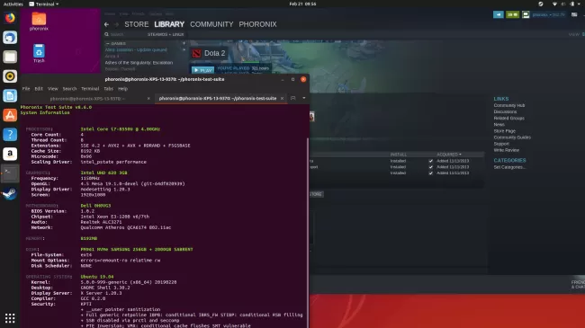585x328 pixels.
Task: Toggle second DLC row's enabled checkbox
Action: (x=431, y=167)
